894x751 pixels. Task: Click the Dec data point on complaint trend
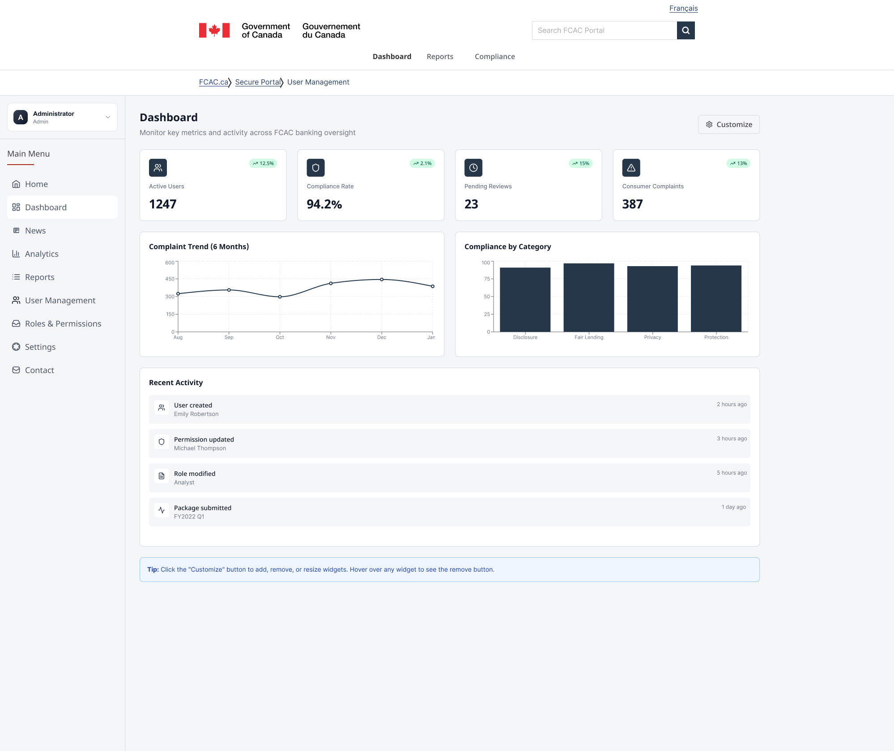coord(382,279)
